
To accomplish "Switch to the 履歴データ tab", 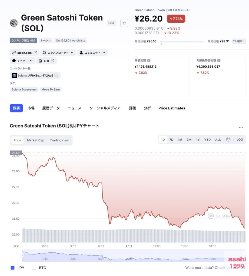I will [51, 108].
